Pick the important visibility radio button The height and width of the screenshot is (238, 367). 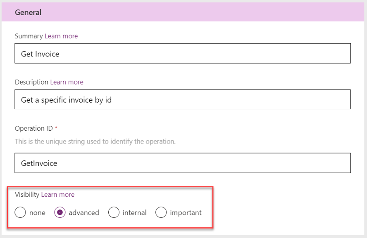coord(161,212)
